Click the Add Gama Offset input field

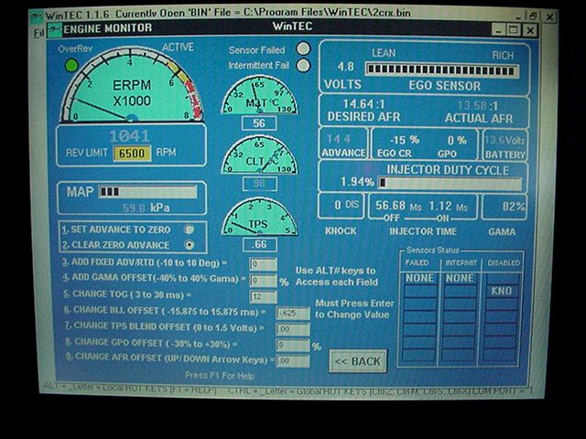coord(264,281)
